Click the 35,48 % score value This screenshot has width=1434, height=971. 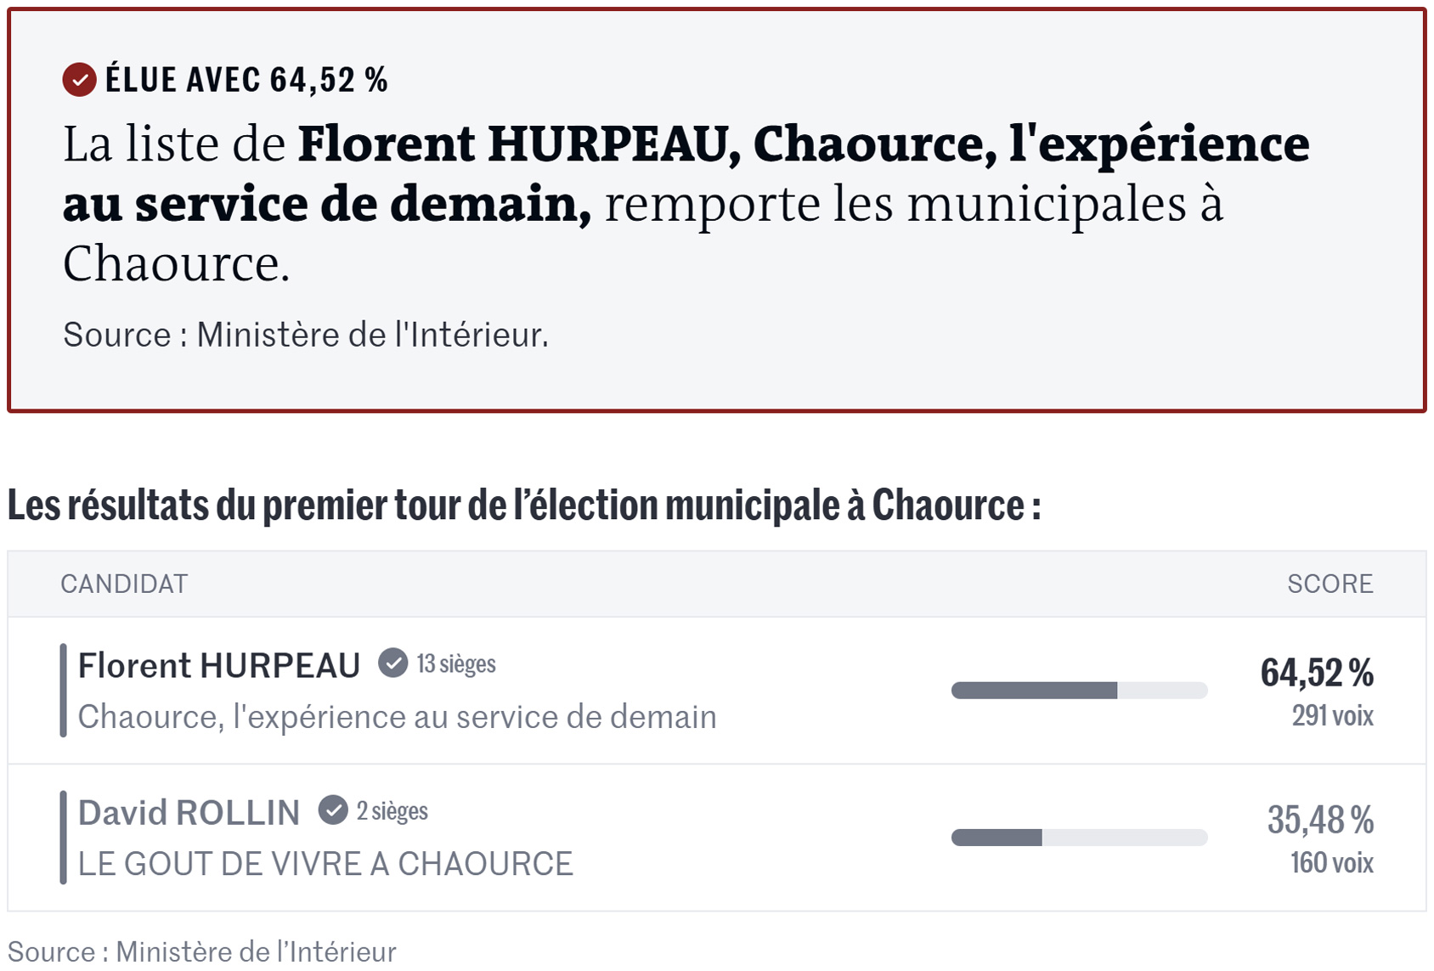click(1320, 820)
